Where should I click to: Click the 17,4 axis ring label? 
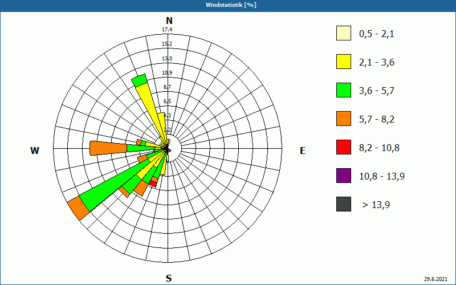point(167,30)
